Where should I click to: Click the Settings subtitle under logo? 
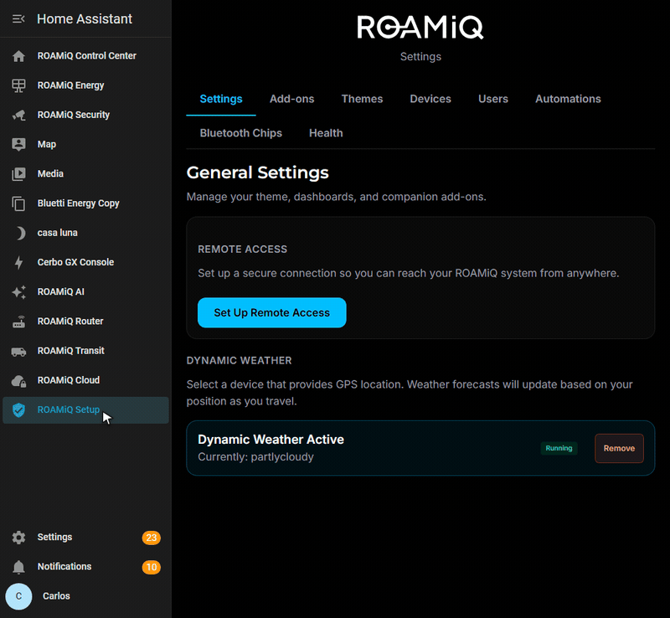(x=420, y=57)
